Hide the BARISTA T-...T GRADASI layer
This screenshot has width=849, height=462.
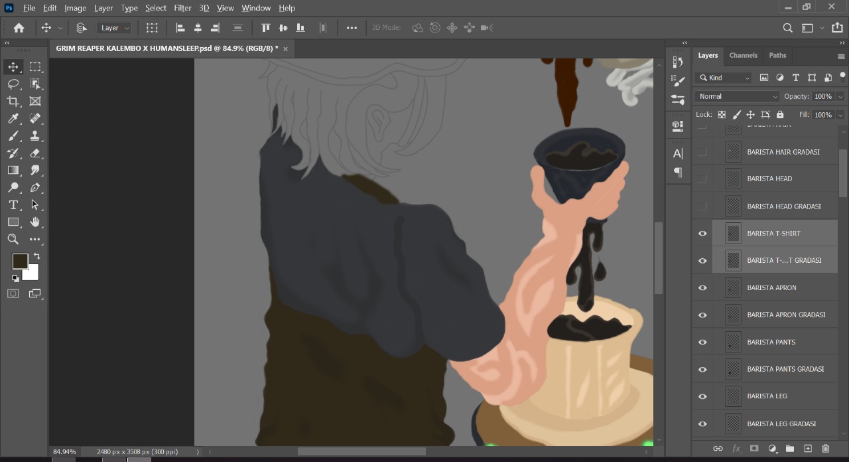point(702,261)
